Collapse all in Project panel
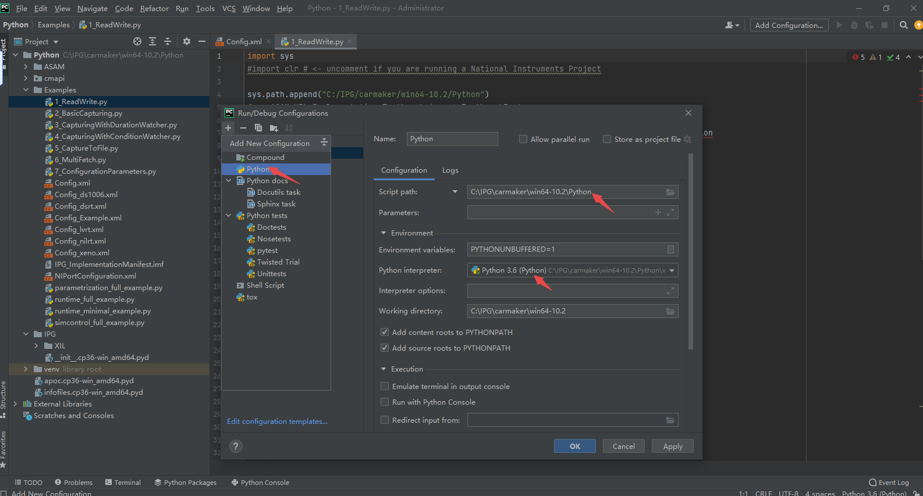The height and width of the screenshot is (496, 923). [x=168, y=41]
